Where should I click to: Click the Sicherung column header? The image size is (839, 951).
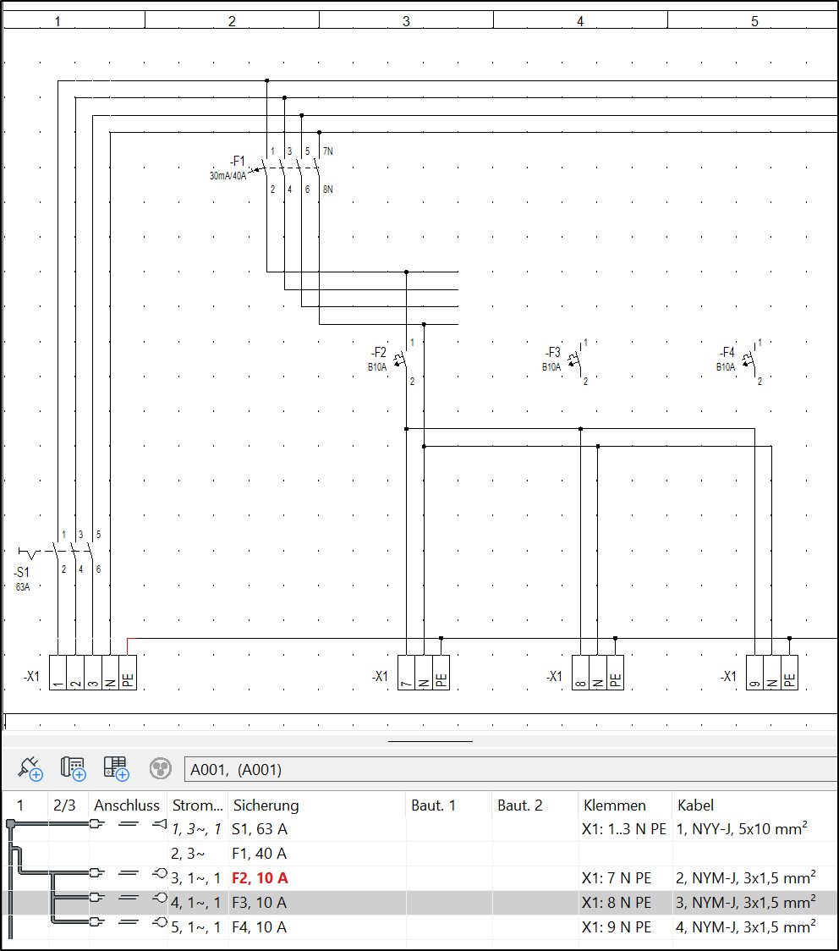coord(266,805)
